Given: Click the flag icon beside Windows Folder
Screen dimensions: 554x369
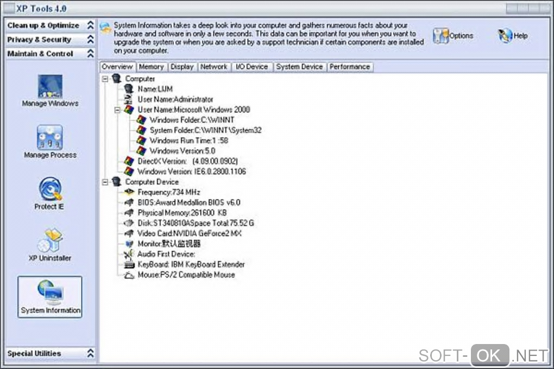Looking at the screenshot, I should coord(141,120).
